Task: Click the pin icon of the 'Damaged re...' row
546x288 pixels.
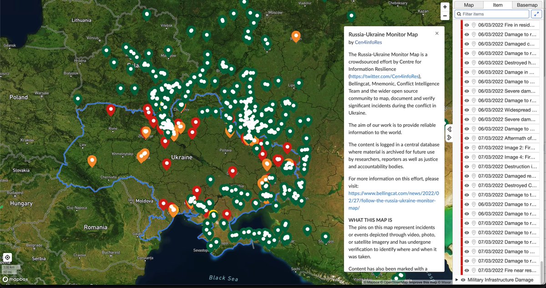Action: click(474, 176)
